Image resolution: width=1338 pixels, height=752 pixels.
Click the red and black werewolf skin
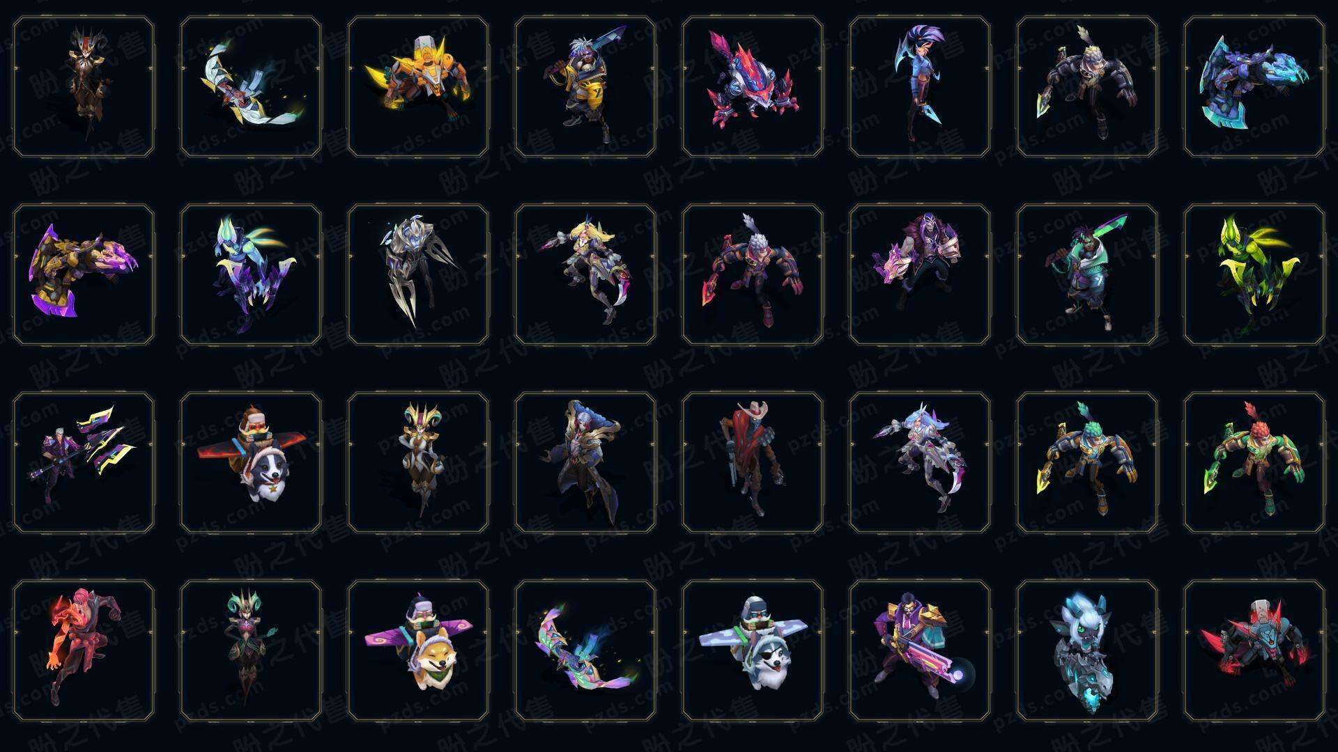[1254, 650]
